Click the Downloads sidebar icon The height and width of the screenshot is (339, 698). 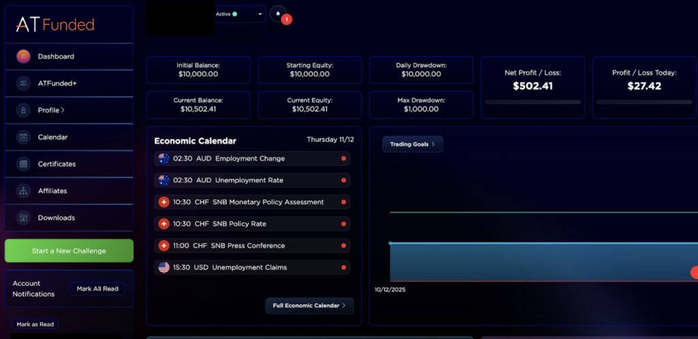coord(23,218)
